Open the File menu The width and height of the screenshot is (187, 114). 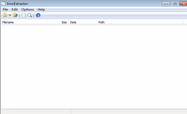(5, 9)
